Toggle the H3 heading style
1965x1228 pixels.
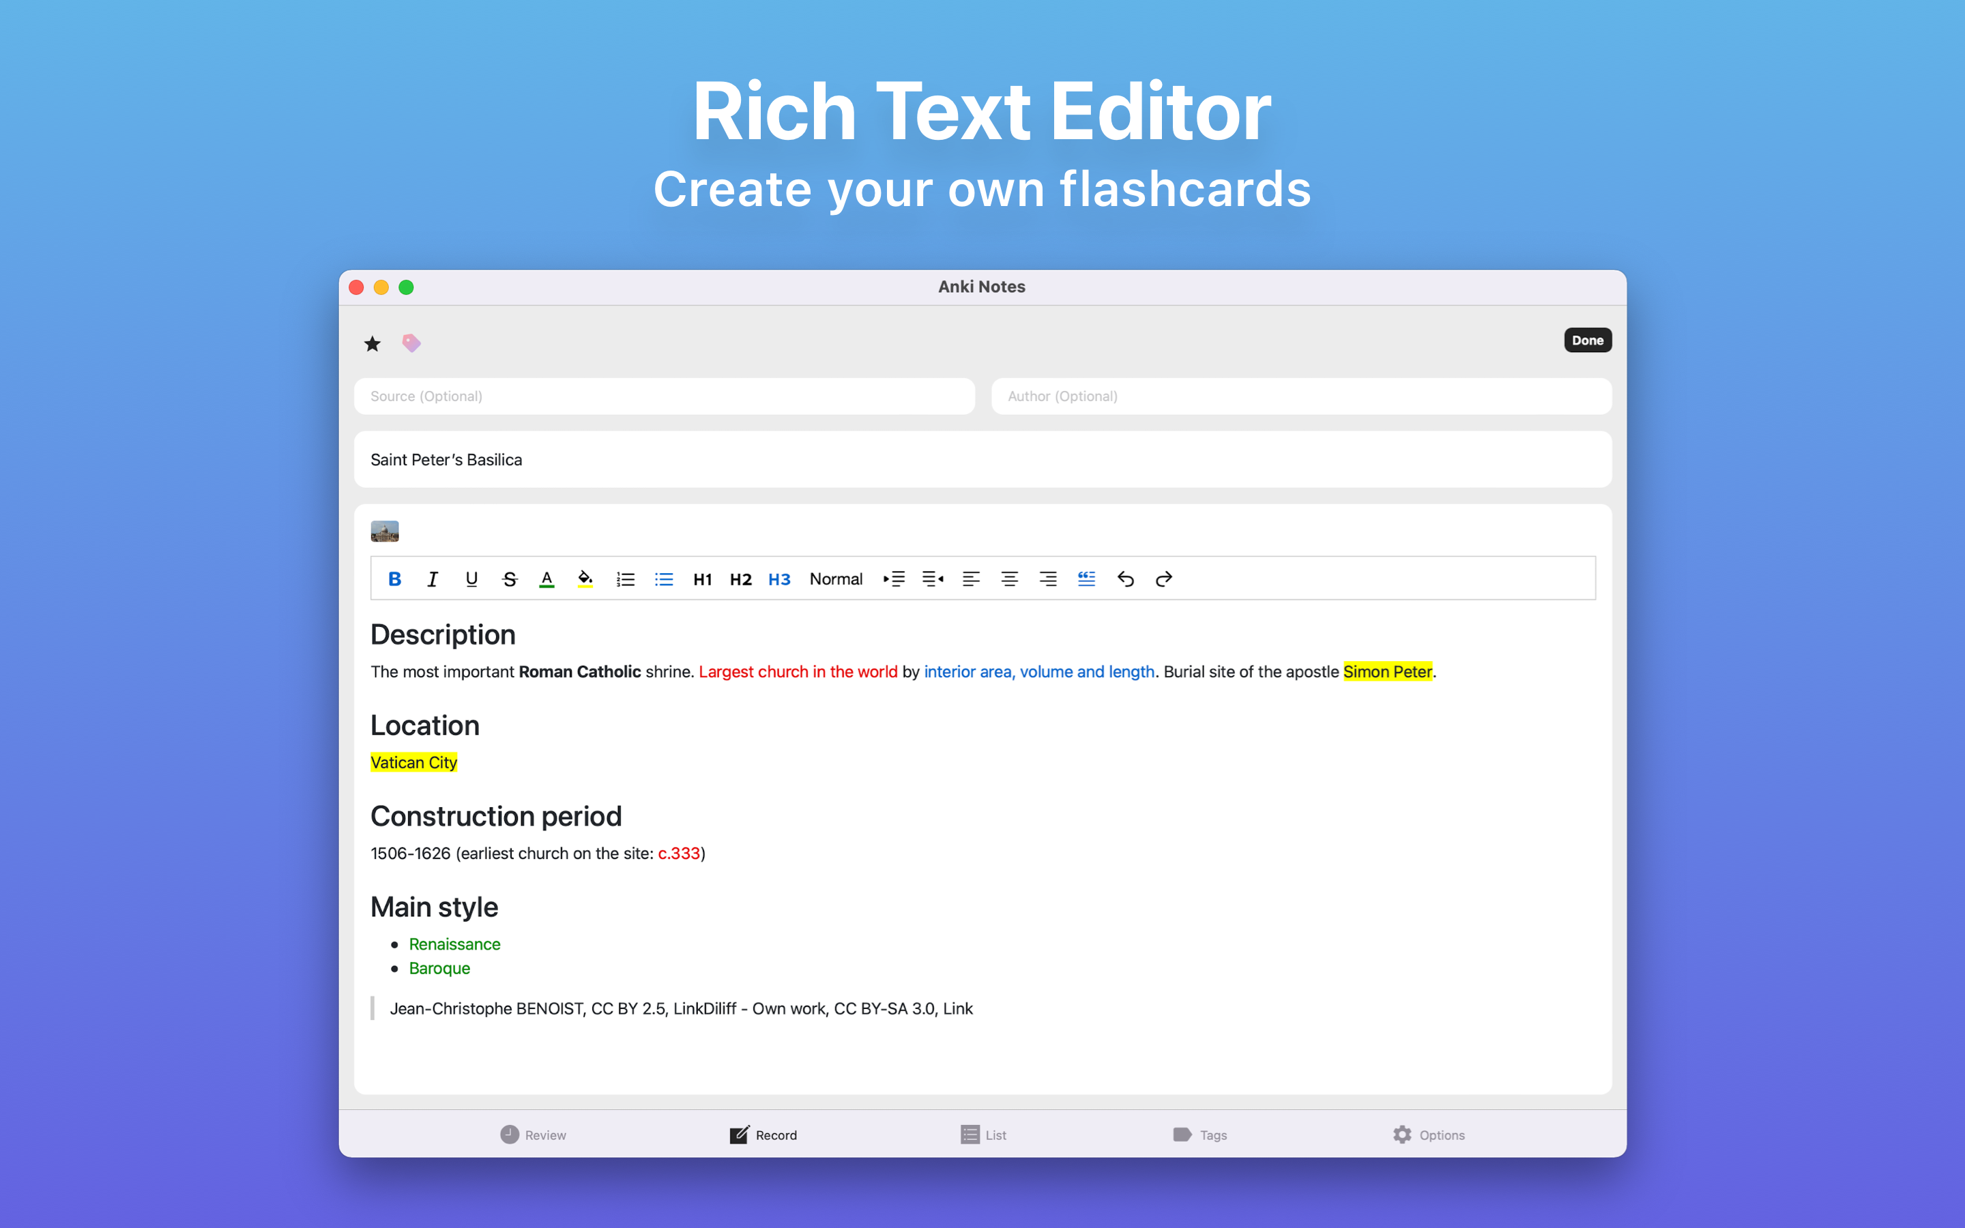pos(778,579)
